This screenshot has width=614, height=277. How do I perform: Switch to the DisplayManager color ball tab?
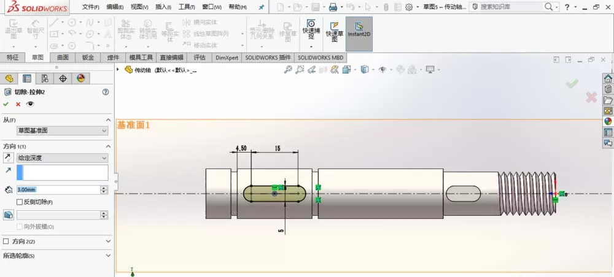point(80,78)
